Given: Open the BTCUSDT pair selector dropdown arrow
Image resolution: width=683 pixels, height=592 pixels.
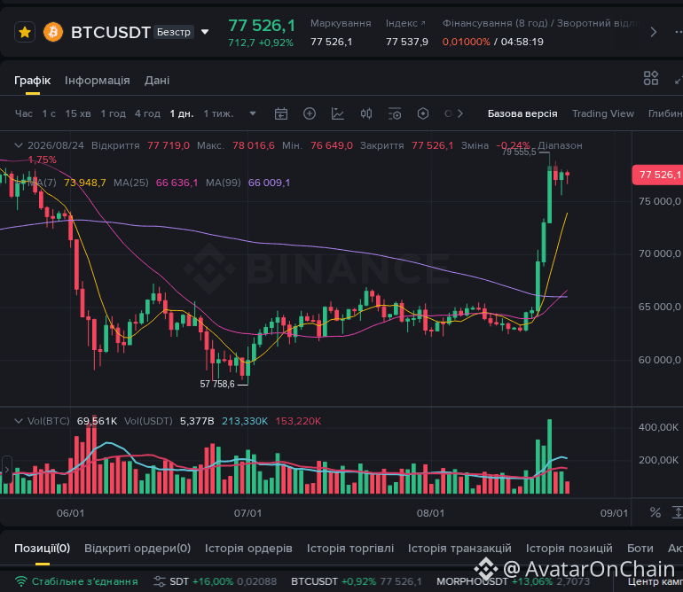Looking at the screenshot, I should (205, 32).
